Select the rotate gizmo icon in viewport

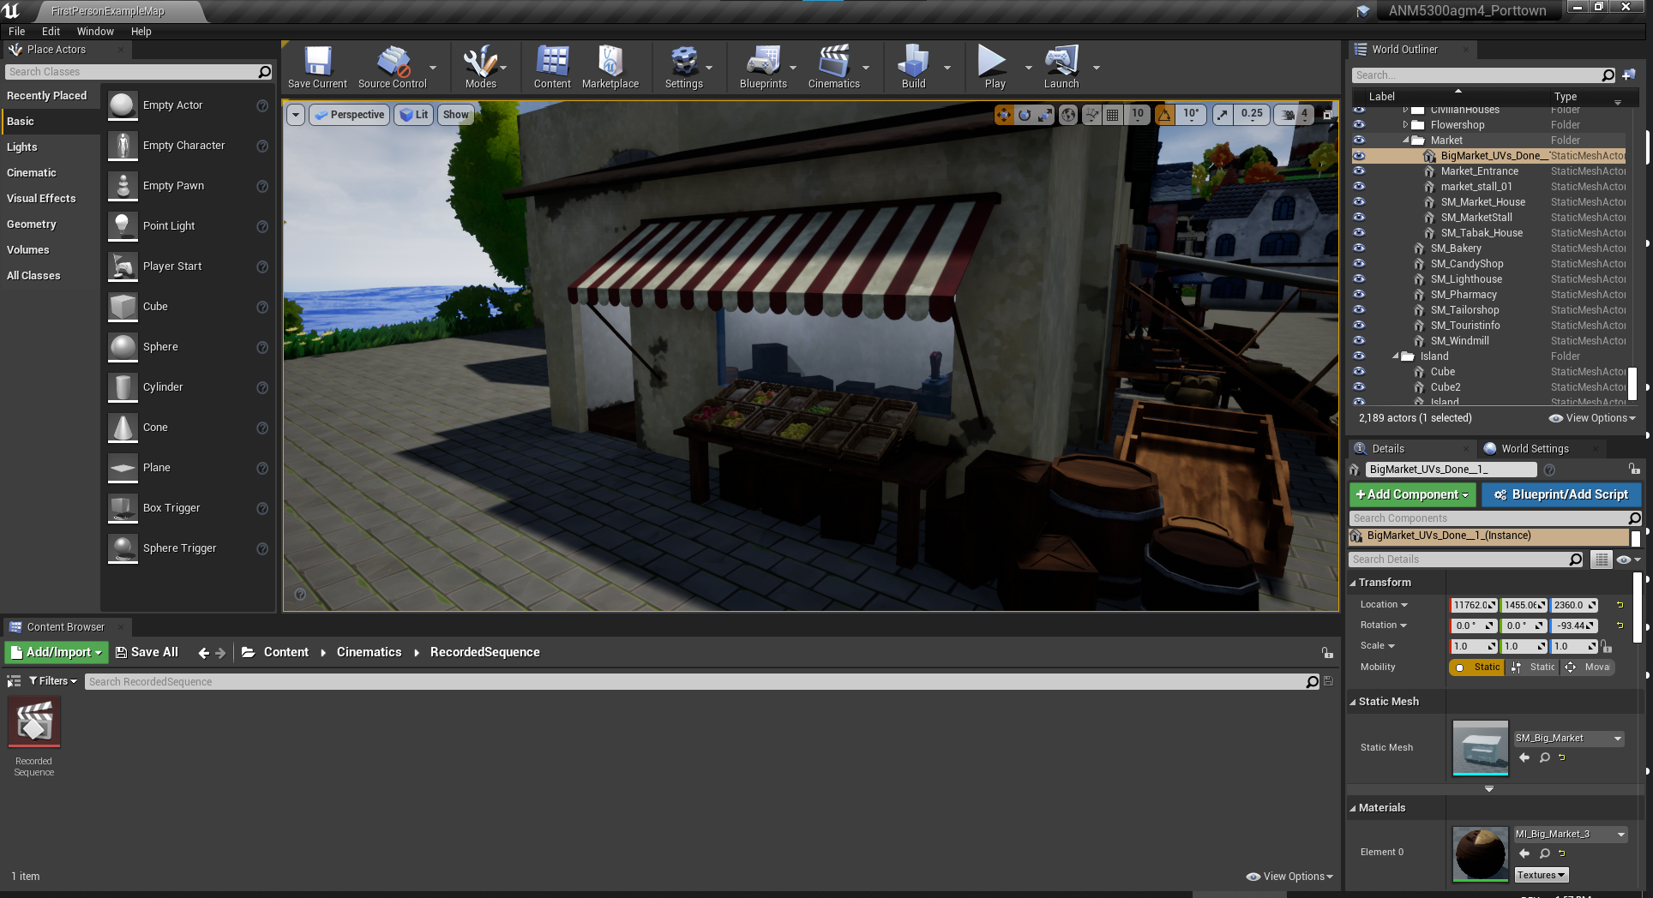(x=1025, y=115)
